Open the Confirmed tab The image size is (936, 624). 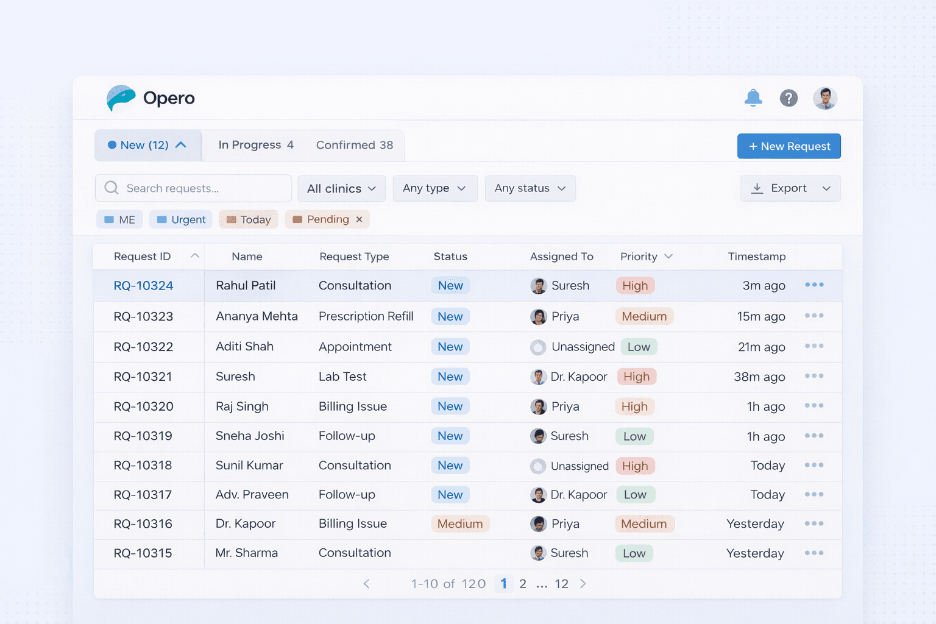pos(354,145)
